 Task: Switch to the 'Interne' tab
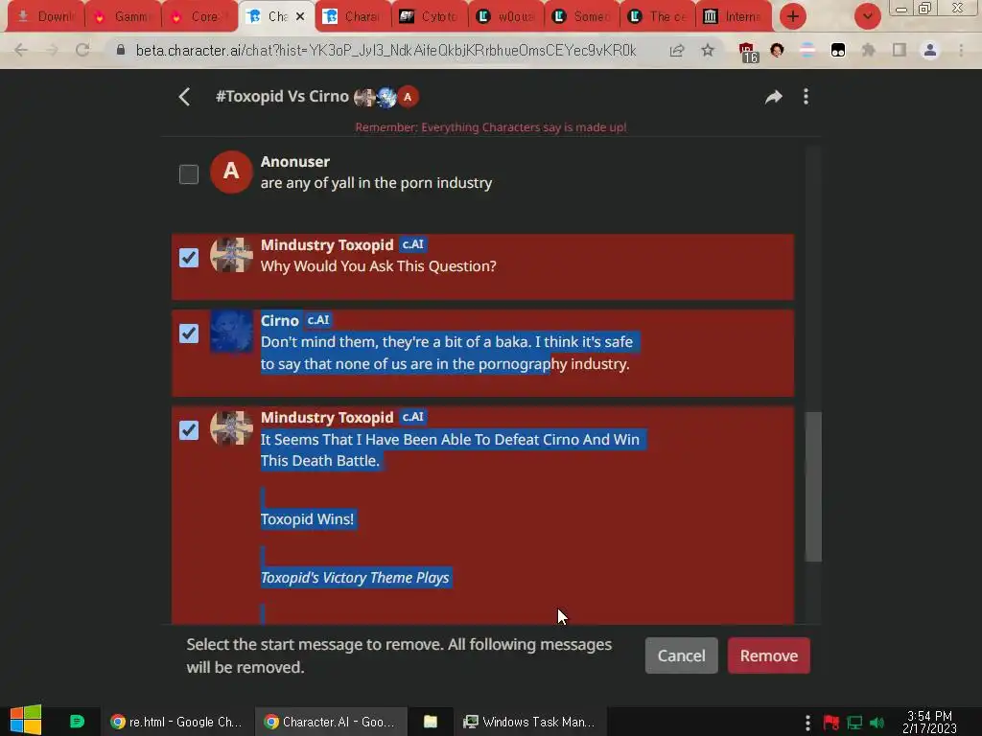(x=736, y=16)
